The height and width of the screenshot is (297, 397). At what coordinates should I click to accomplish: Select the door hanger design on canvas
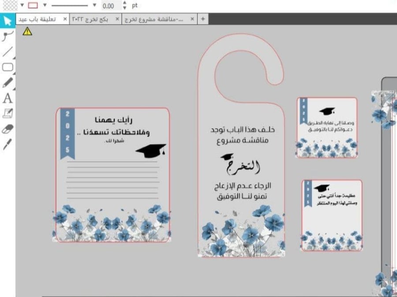tap(241, 145)
